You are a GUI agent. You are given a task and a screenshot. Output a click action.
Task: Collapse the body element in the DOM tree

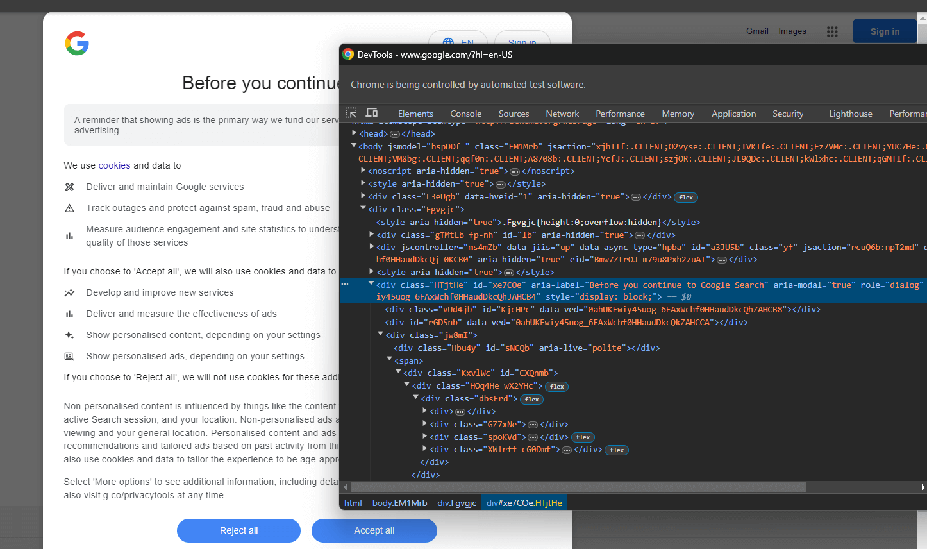354,146
